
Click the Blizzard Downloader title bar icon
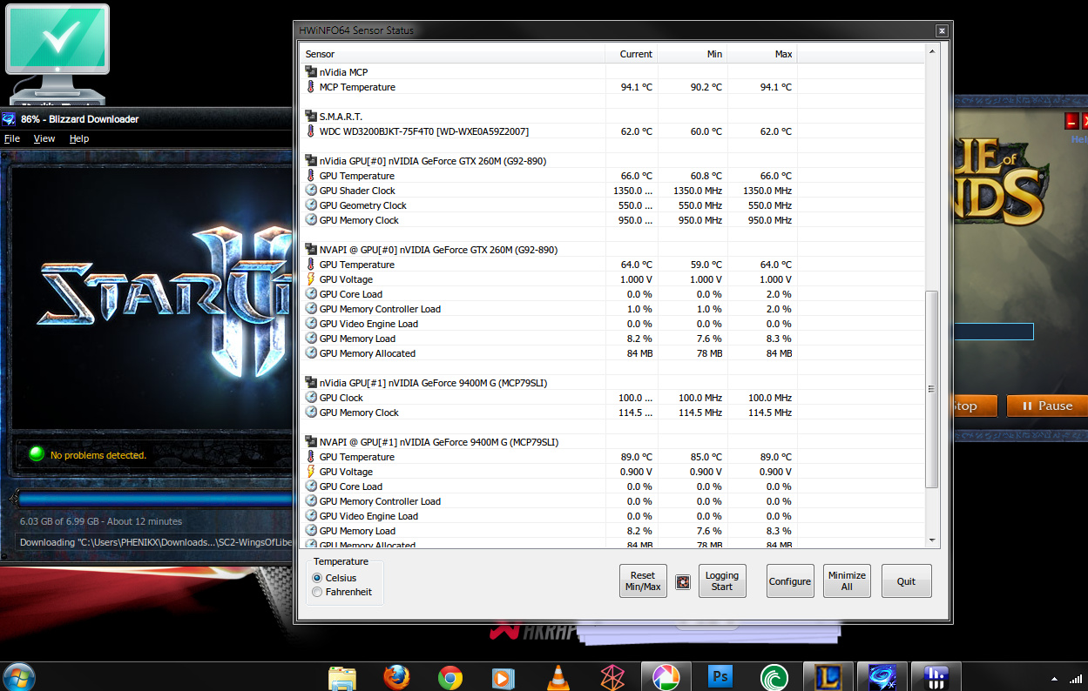9,119
